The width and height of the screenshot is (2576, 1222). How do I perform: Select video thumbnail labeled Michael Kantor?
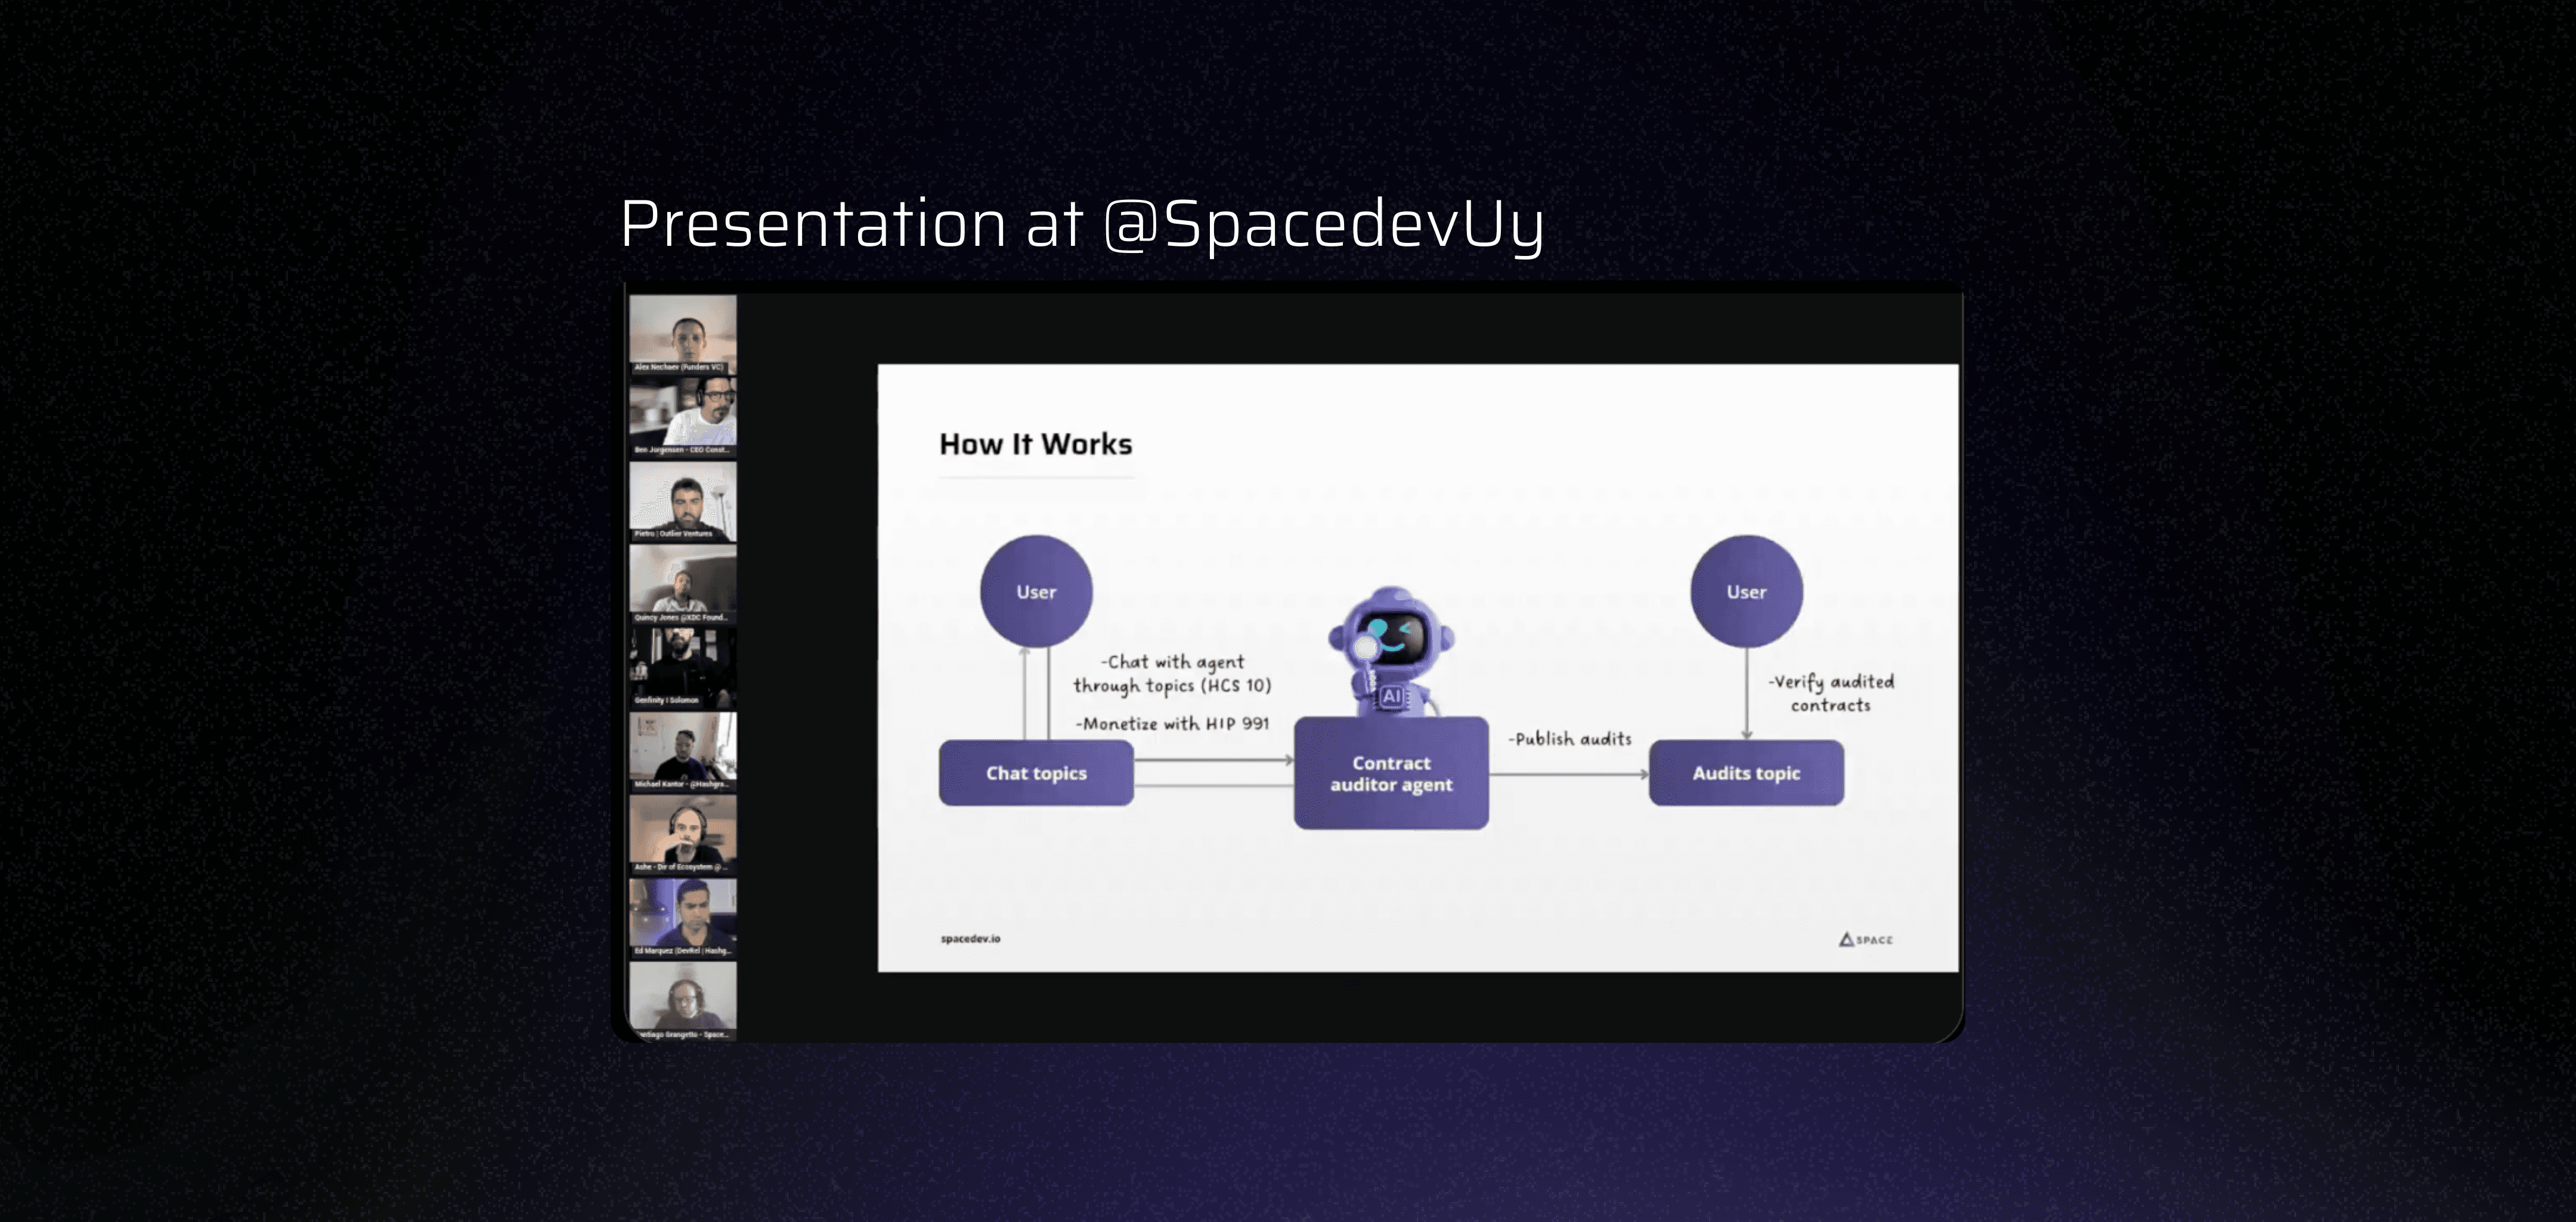683,749
